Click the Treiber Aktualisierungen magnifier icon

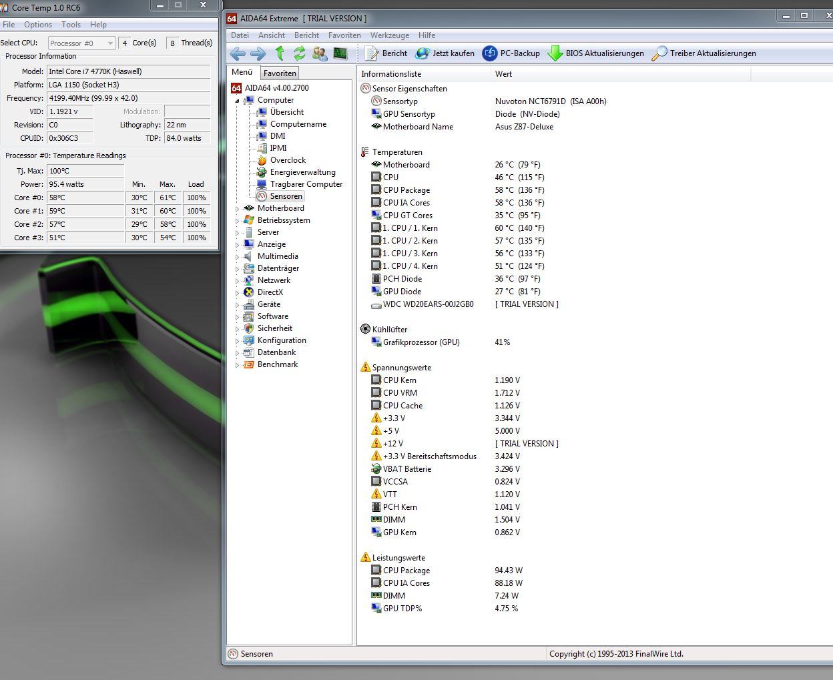[x=659, y=53]
